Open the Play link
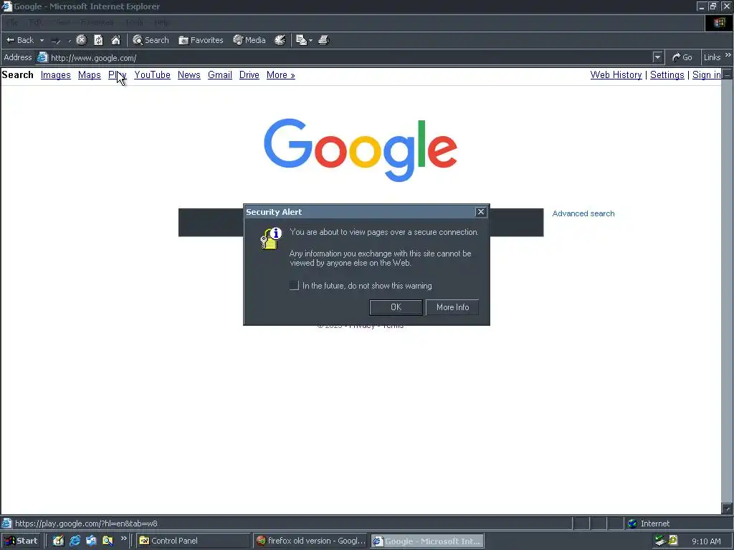The image size is (734, 550). tap(117, 74)
